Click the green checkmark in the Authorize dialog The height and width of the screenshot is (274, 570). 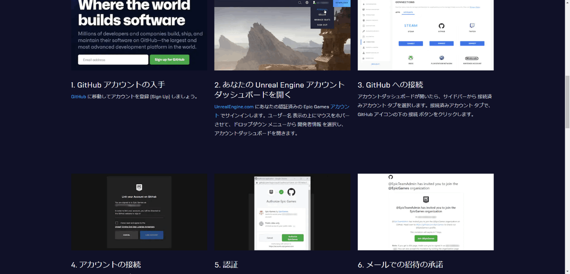[x=281, y=192]
